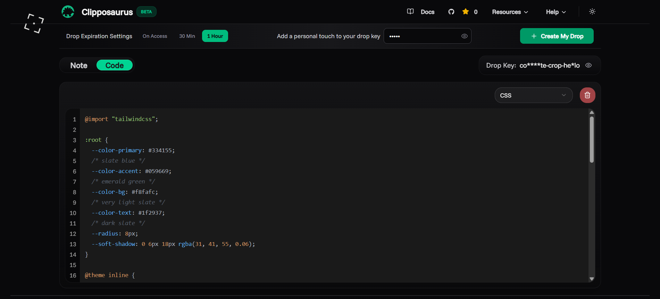Switch to the Note tab
The height and width of the screenshot is (299, 660).
pyautogui.click(x=79, y=66)
